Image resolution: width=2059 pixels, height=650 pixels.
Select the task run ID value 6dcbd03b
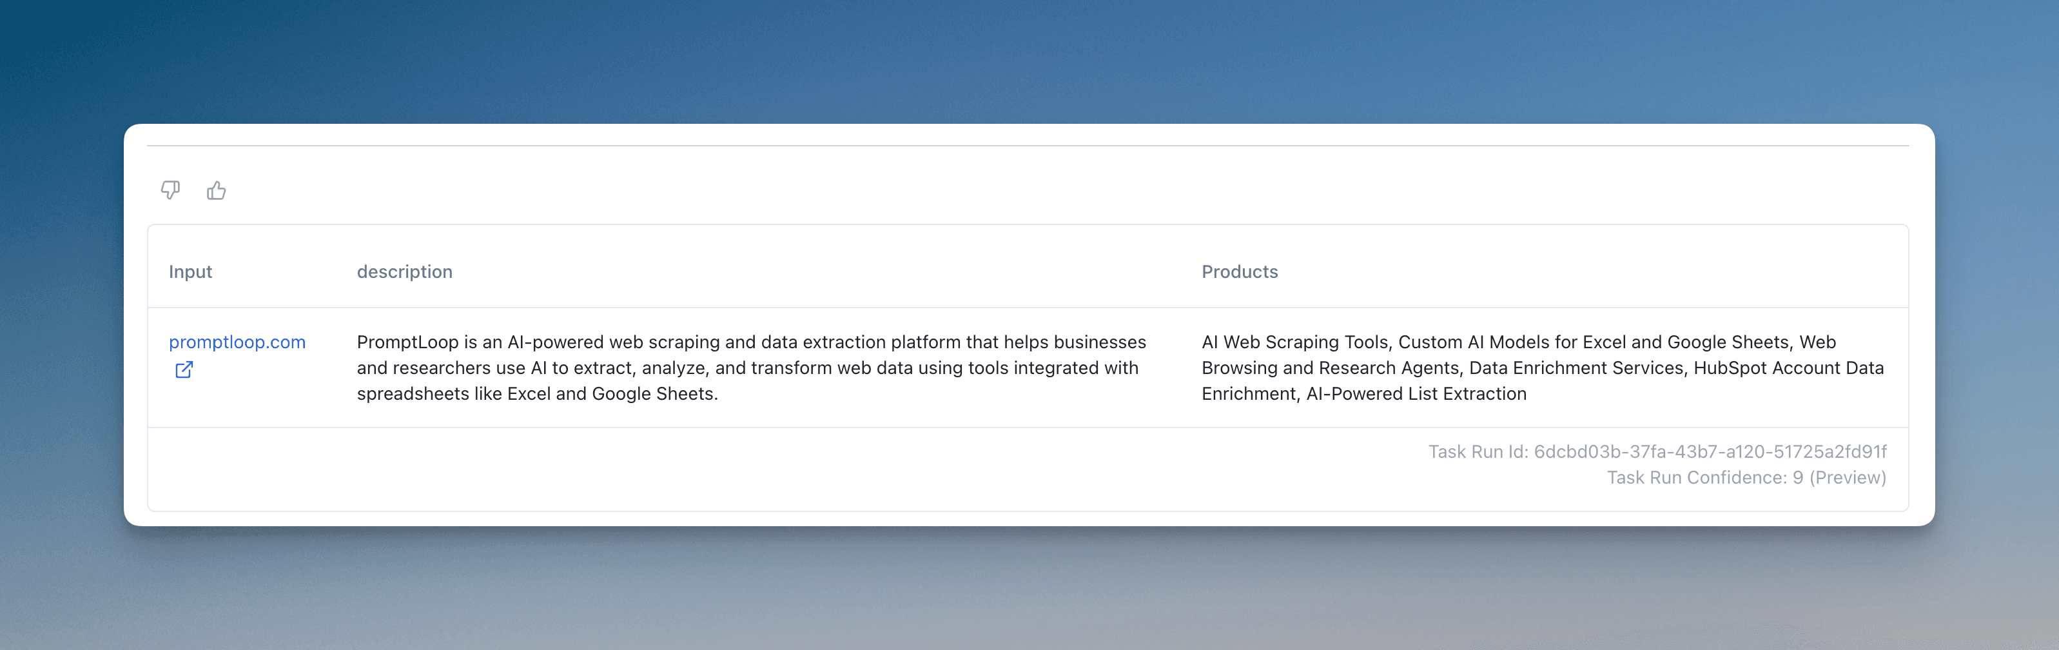coord(1710,452)
